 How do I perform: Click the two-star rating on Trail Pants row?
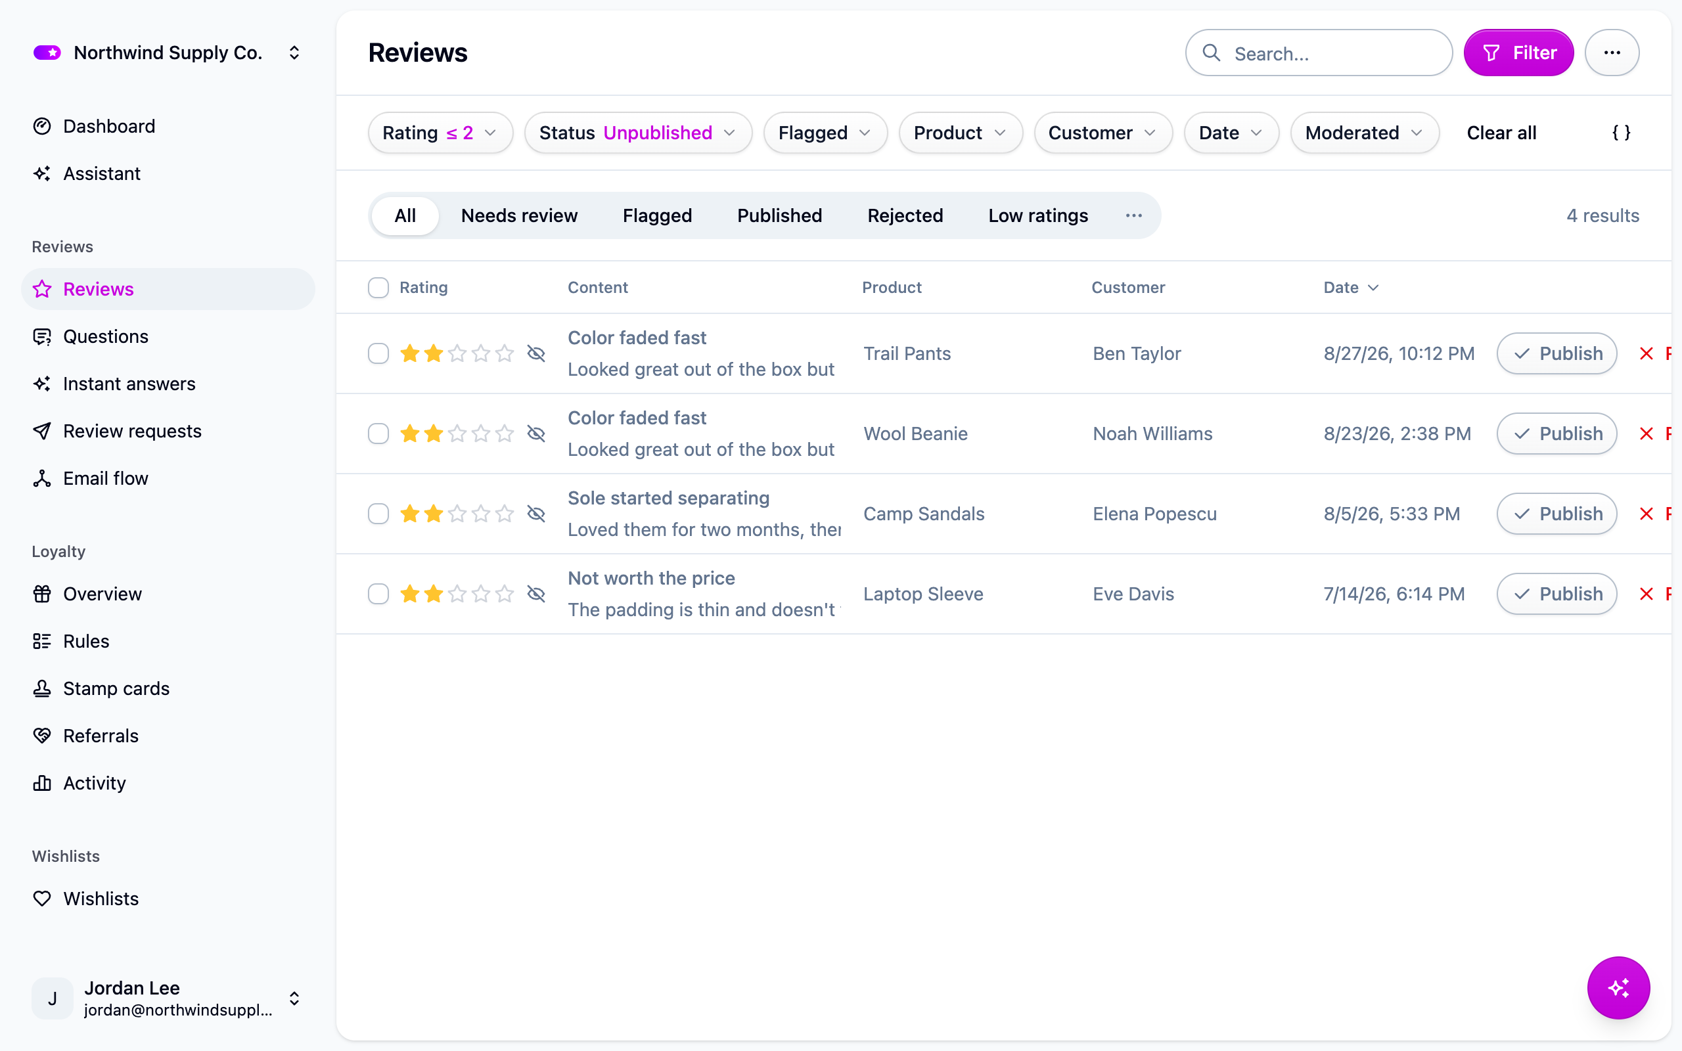457,353
